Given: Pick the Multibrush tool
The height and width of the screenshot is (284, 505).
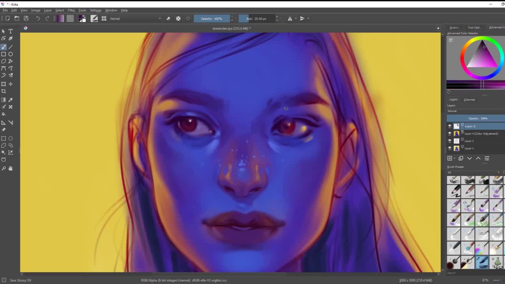Looking at the screenshot, I should [x=11, y=75].
